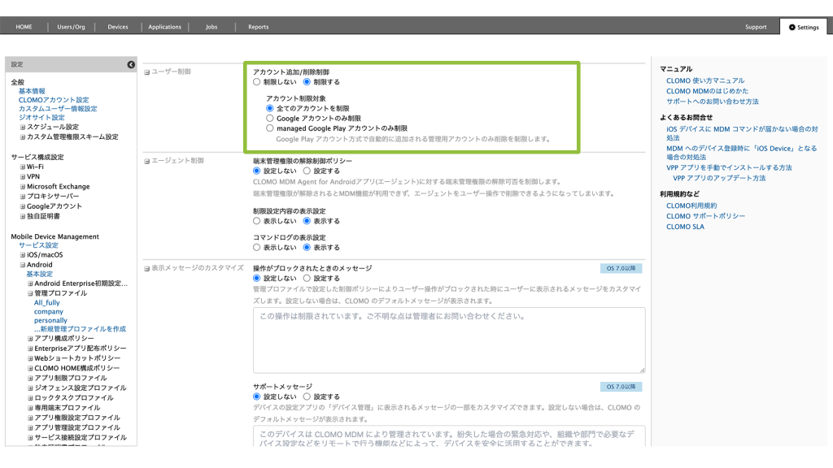This screenshot has width=833, height=468.
Task: Expand the VPN tree node icon
Action: point(23,176)
